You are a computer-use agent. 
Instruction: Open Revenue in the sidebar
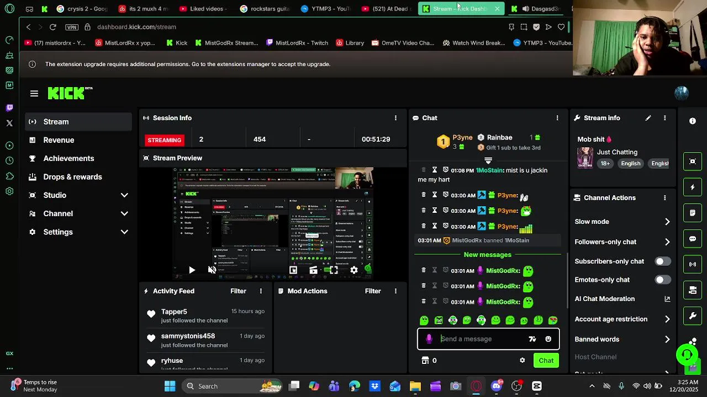coord(78,140)
